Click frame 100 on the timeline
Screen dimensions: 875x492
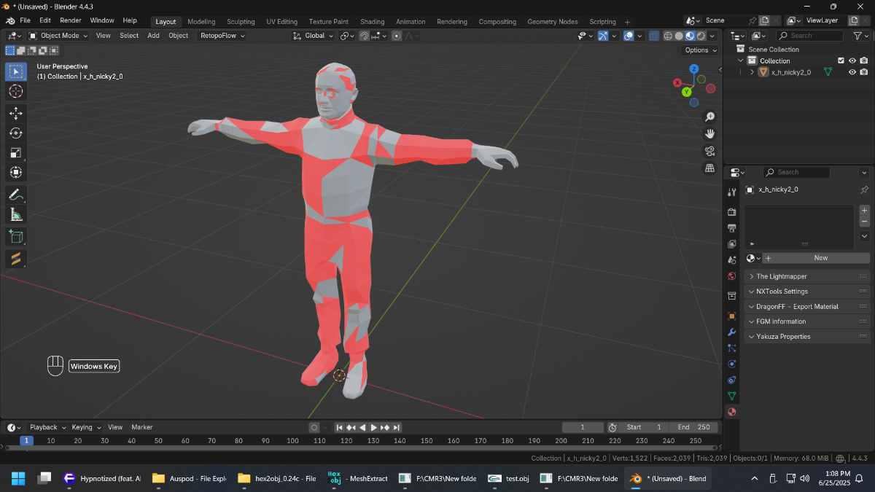click(x=292, y=440)
